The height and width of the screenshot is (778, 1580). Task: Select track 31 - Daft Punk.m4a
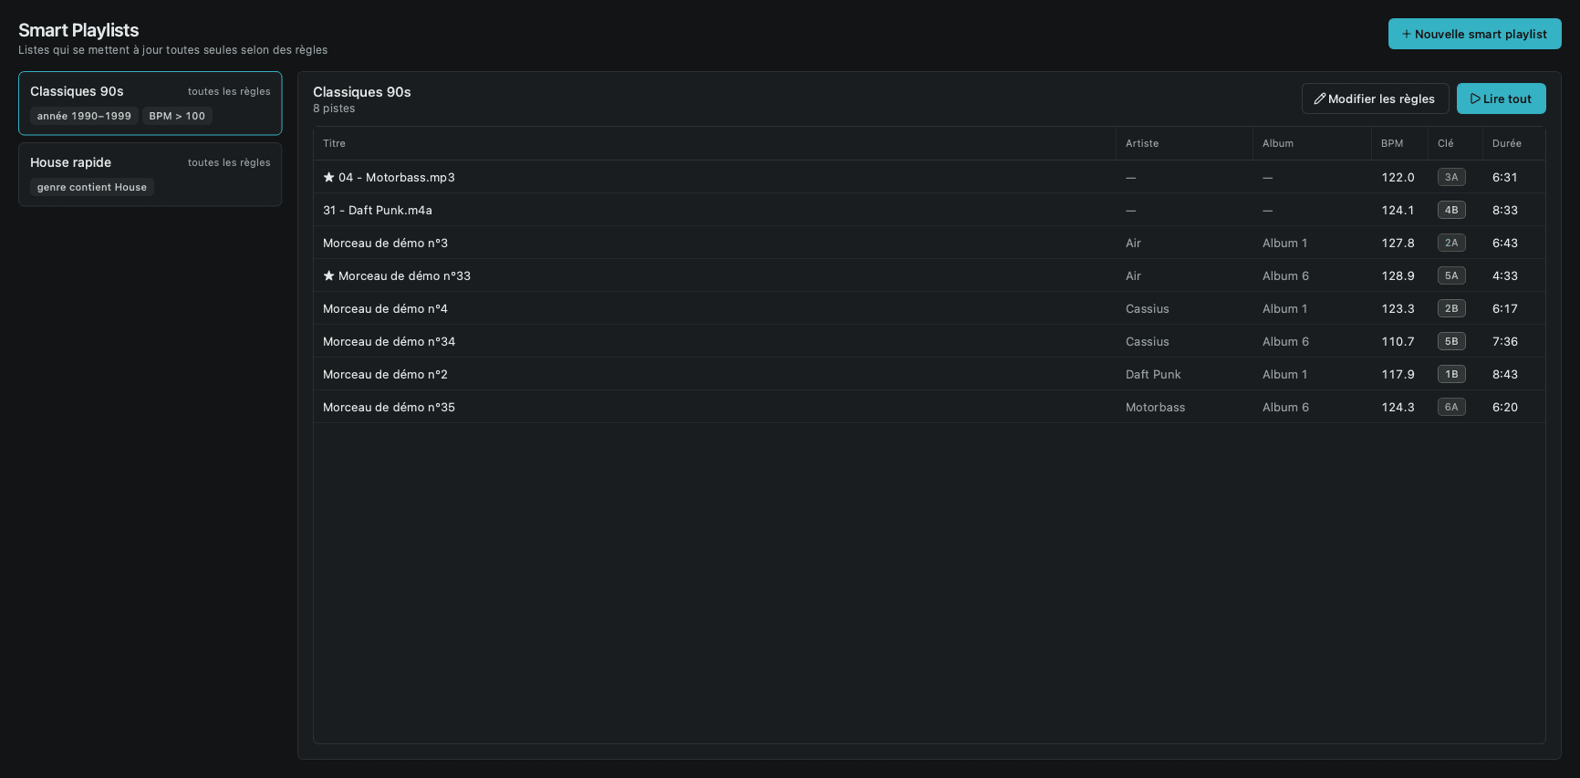[930, 210]
